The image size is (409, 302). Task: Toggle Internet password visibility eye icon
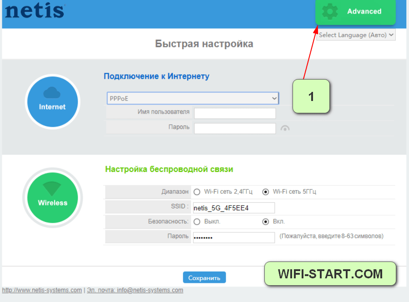tap(285, 128)
